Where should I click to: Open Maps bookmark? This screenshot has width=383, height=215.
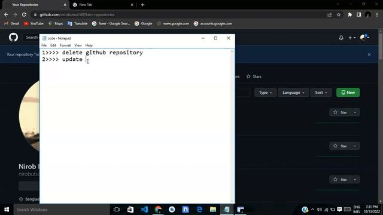[x=56, y=23]
